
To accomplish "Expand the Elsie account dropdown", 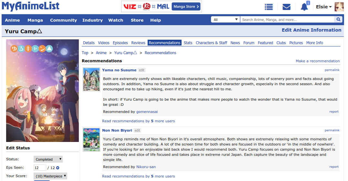I will click(x=323, y=7).
